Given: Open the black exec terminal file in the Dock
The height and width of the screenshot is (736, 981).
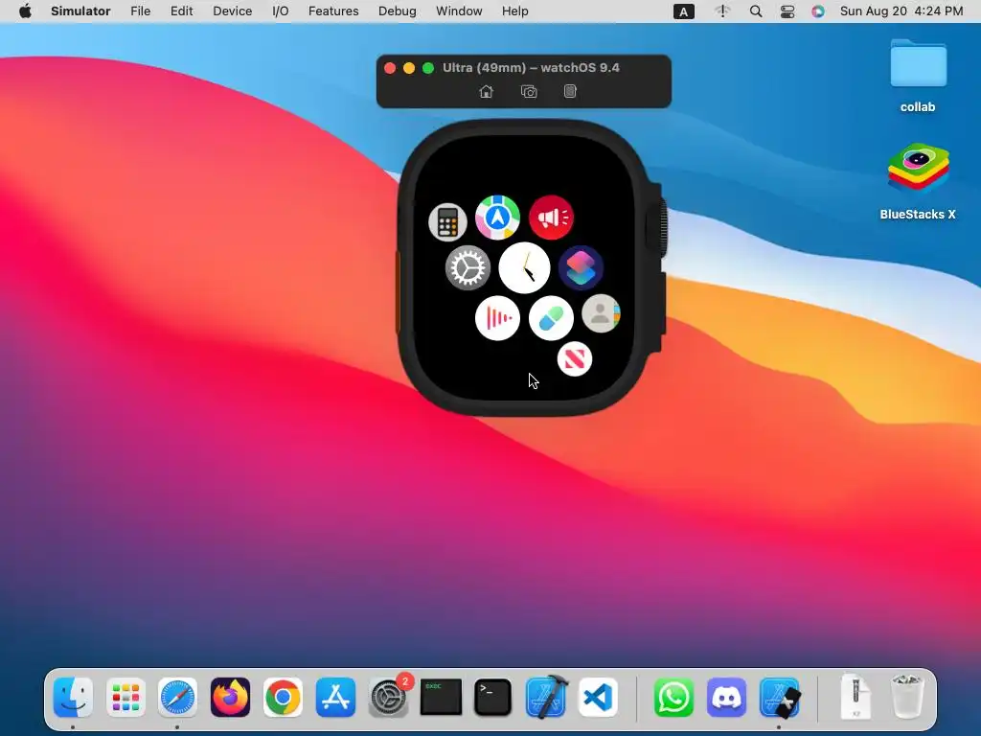Looking at the screenshot, I should tap(441, 698).
